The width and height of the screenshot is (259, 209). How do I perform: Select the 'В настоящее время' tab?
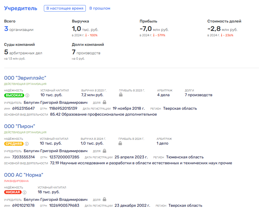pos(65,8)
